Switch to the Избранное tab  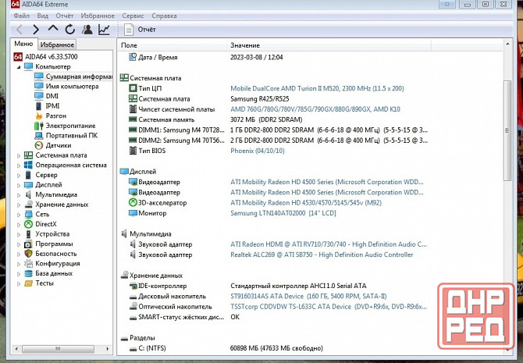[57, 45]
